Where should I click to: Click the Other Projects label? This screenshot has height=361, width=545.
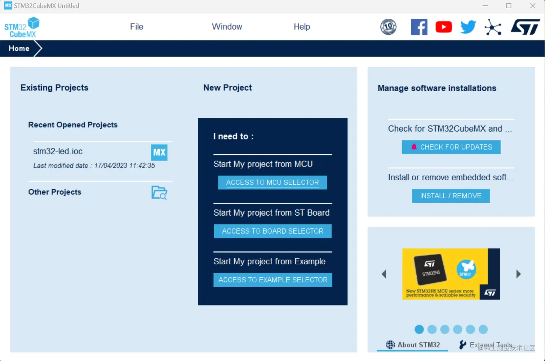click(55, 192)
